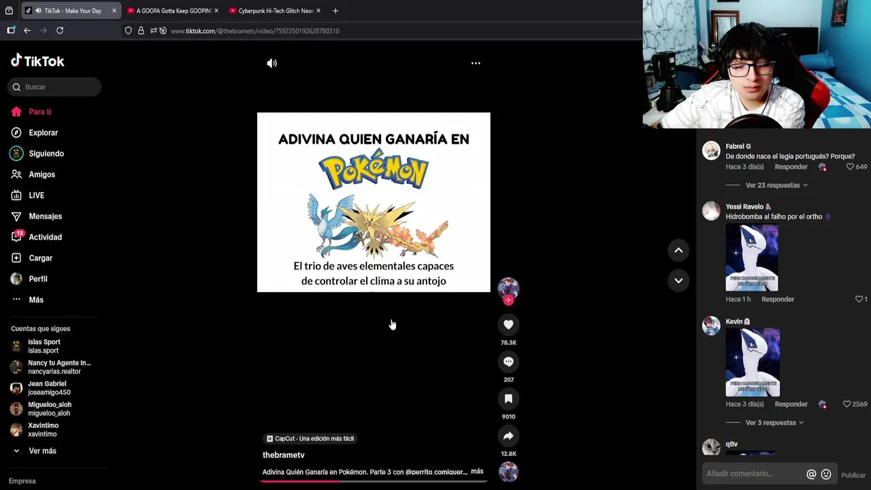Click Publicar to post comment
The image size is (871, 490).
853,475
